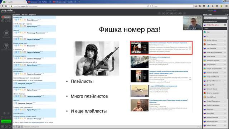Image resolution: width=229 pixels, height=129 pixels.
Task: Click the lower Смирнов Дмитрий chat author
Action: pyautogui.click(x=25, y=103)
